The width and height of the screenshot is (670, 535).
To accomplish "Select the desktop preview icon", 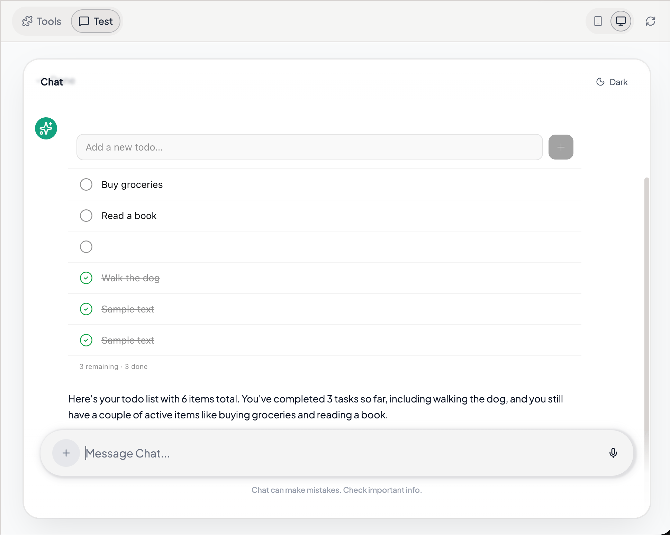I will click(x=621, y=21).
